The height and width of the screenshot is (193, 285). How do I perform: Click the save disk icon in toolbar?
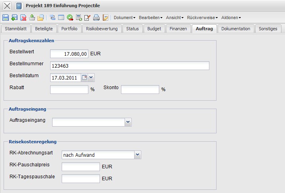6,18
